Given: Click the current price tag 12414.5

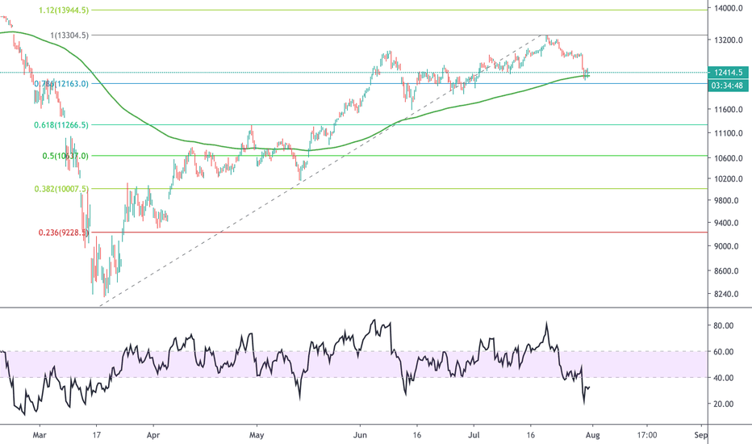Looking at the screenshot, I should tap(728, 73).
